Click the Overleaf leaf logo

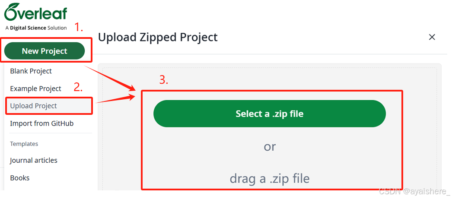(12, 11)
